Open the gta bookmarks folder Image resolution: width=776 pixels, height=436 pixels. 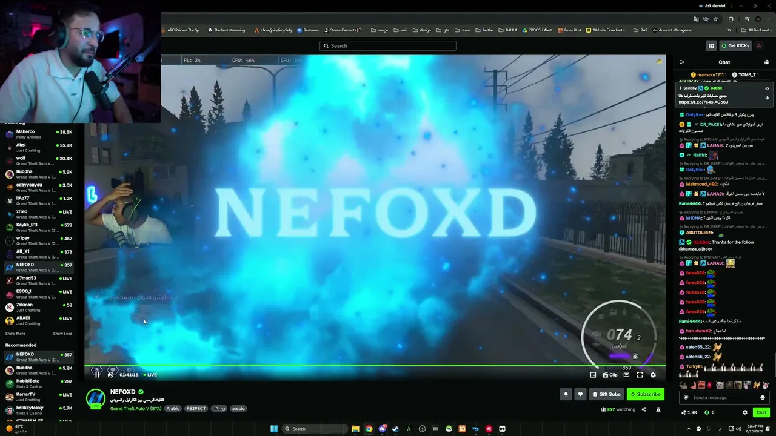click(x=443, y=30)
